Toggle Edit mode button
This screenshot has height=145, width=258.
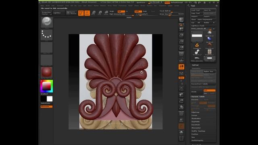[x=81, y=13]
